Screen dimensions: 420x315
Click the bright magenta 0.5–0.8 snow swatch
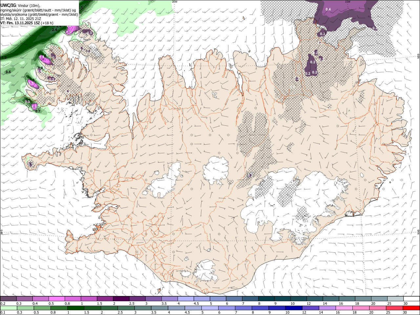coord(56,299)
